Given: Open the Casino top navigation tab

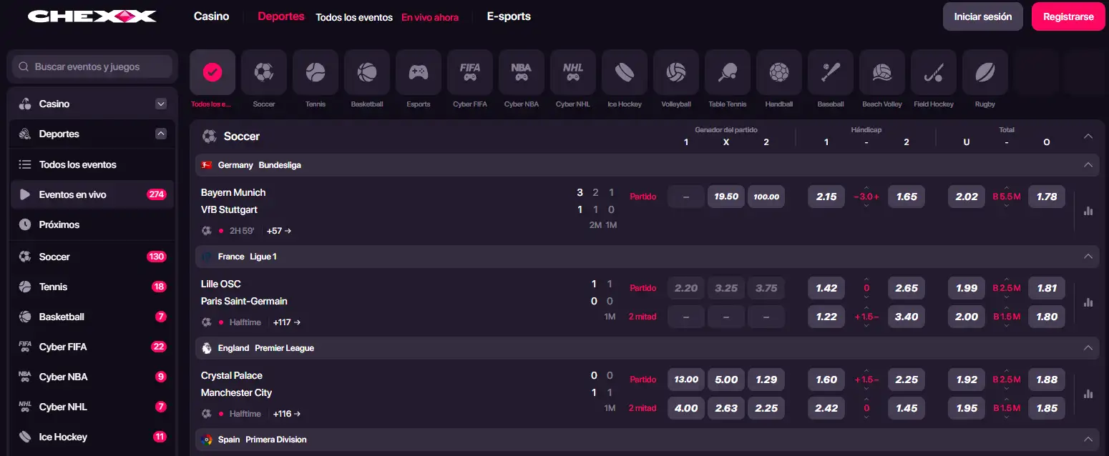Looking at the screenshot, I should (x=212, y=16).
